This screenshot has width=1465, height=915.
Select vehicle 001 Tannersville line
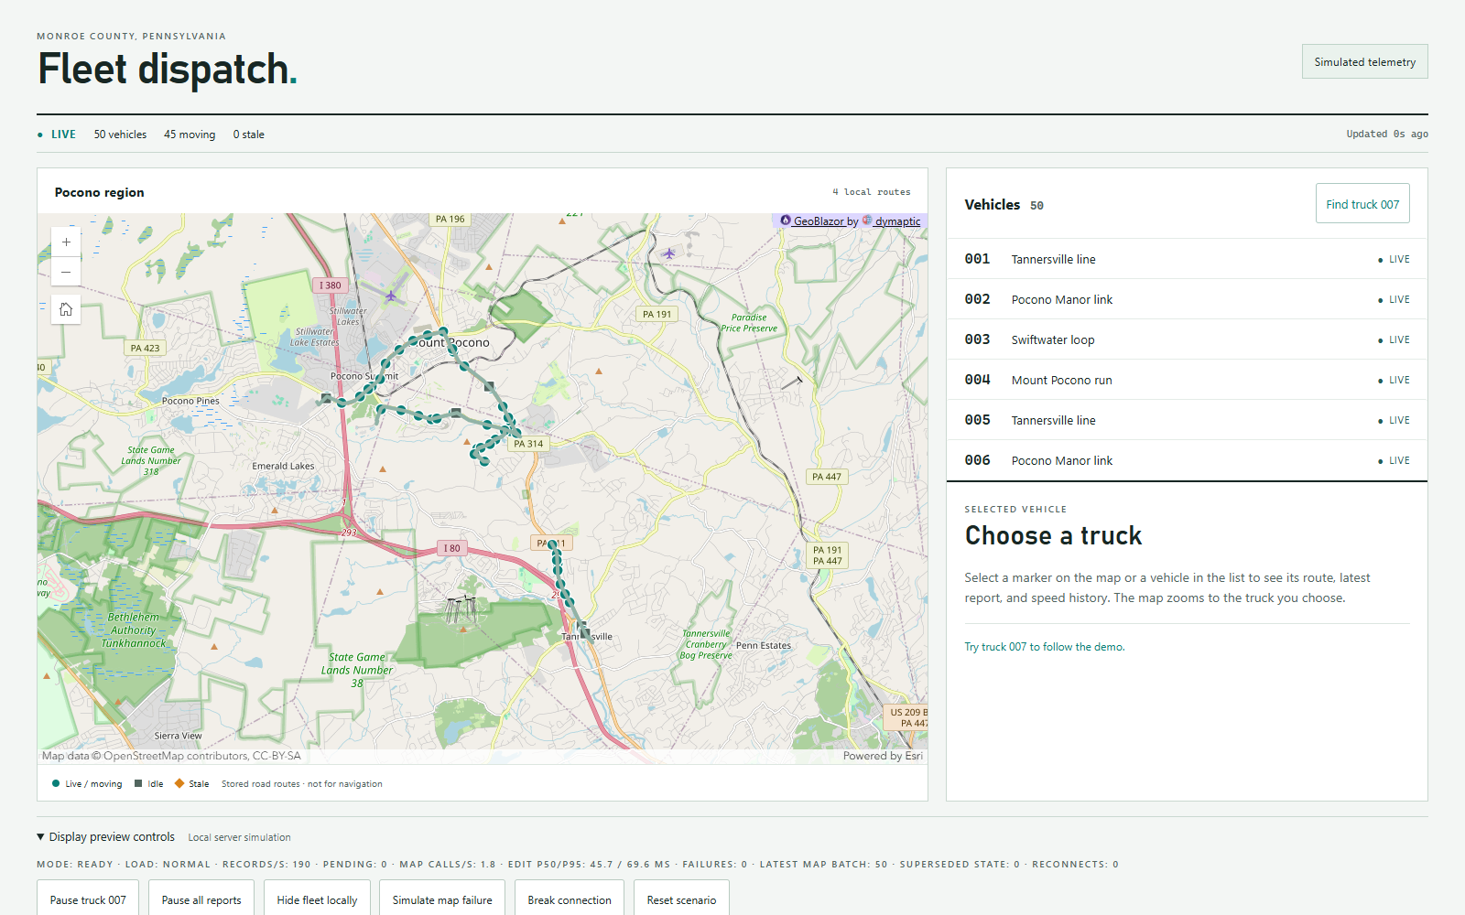[x=1187, y=259]
